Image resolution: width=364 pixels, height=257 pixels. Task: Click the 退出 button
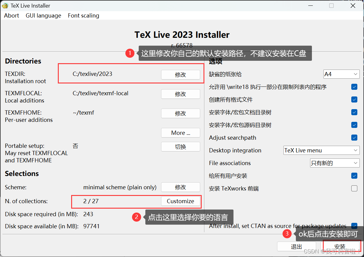tap(296, 246)
